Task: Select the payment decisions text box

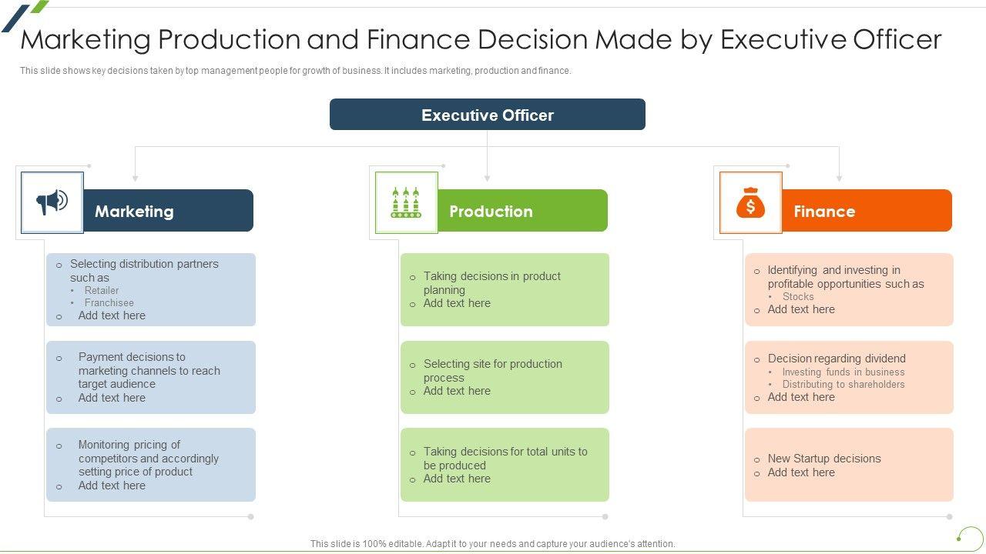Action: (x=151, y=377)
